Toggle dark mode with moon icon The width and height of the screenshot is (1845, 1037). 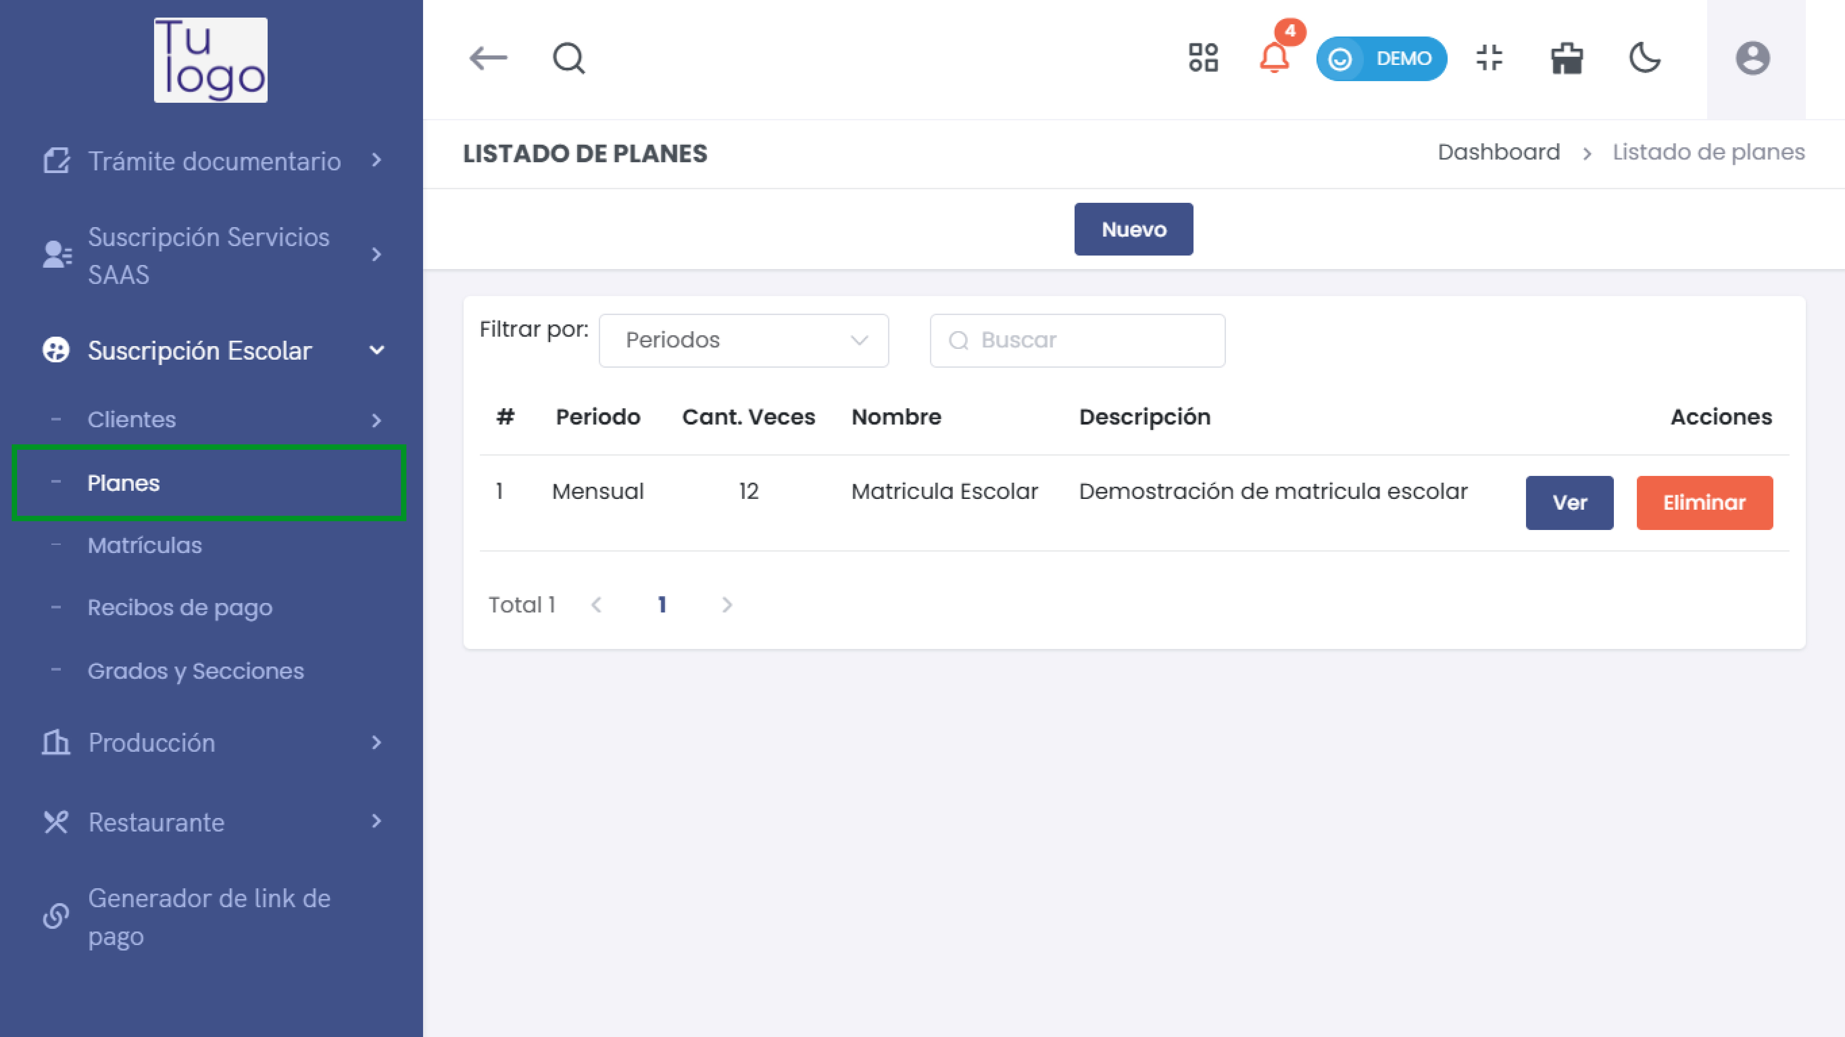coord(1645,58)
